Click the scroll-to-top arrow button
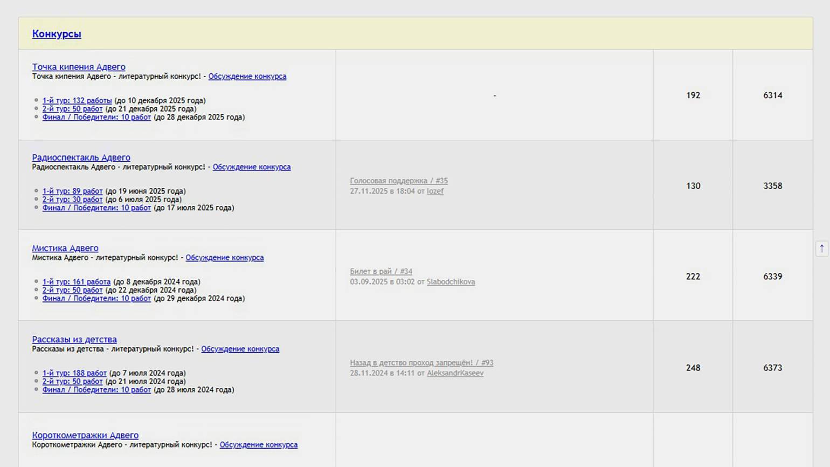This screenshot has width=830, height=467. pos(821,249)
